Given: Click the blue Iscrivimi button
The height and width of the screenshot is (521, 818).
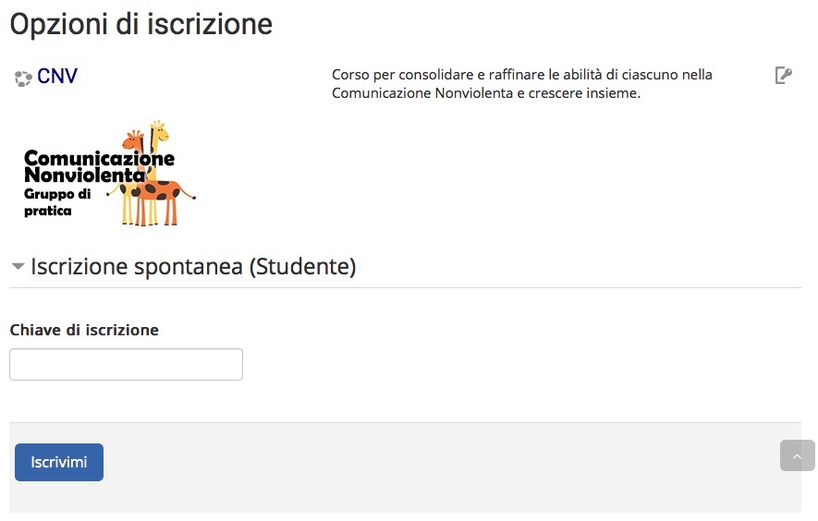Looking at the screenshot, I should tap(59, 463).
